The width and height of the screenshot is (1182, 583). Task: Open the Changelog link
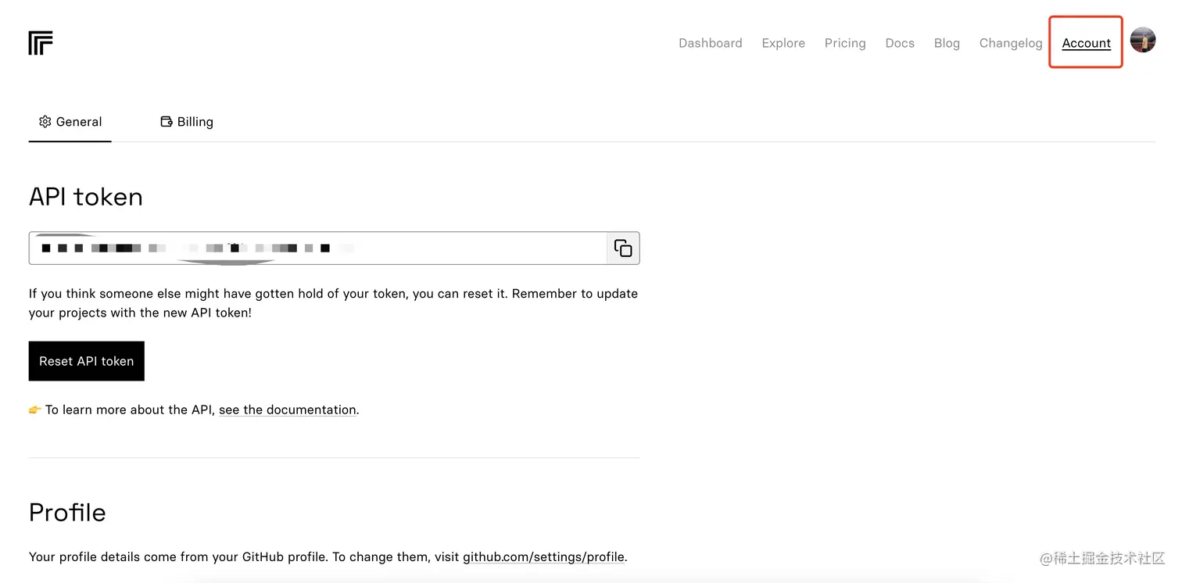coord(1011,43)
